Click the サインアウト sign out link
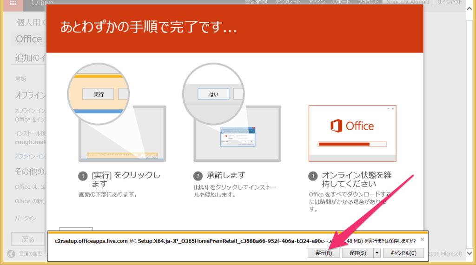 450,2
